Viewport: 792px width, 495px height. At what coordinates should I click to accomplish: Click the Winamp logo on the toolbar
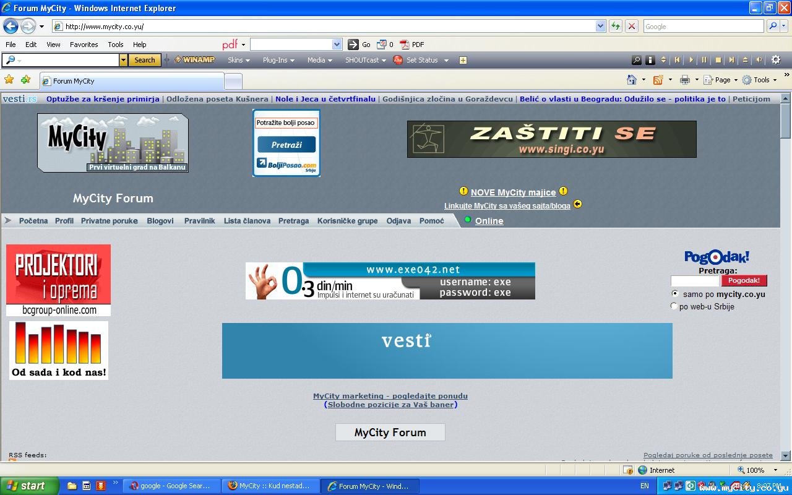point(194,60)
